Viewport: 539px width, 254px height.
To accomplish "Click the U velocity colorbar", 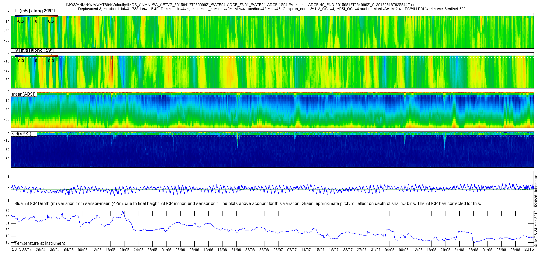I will click(x=36, y=16).
